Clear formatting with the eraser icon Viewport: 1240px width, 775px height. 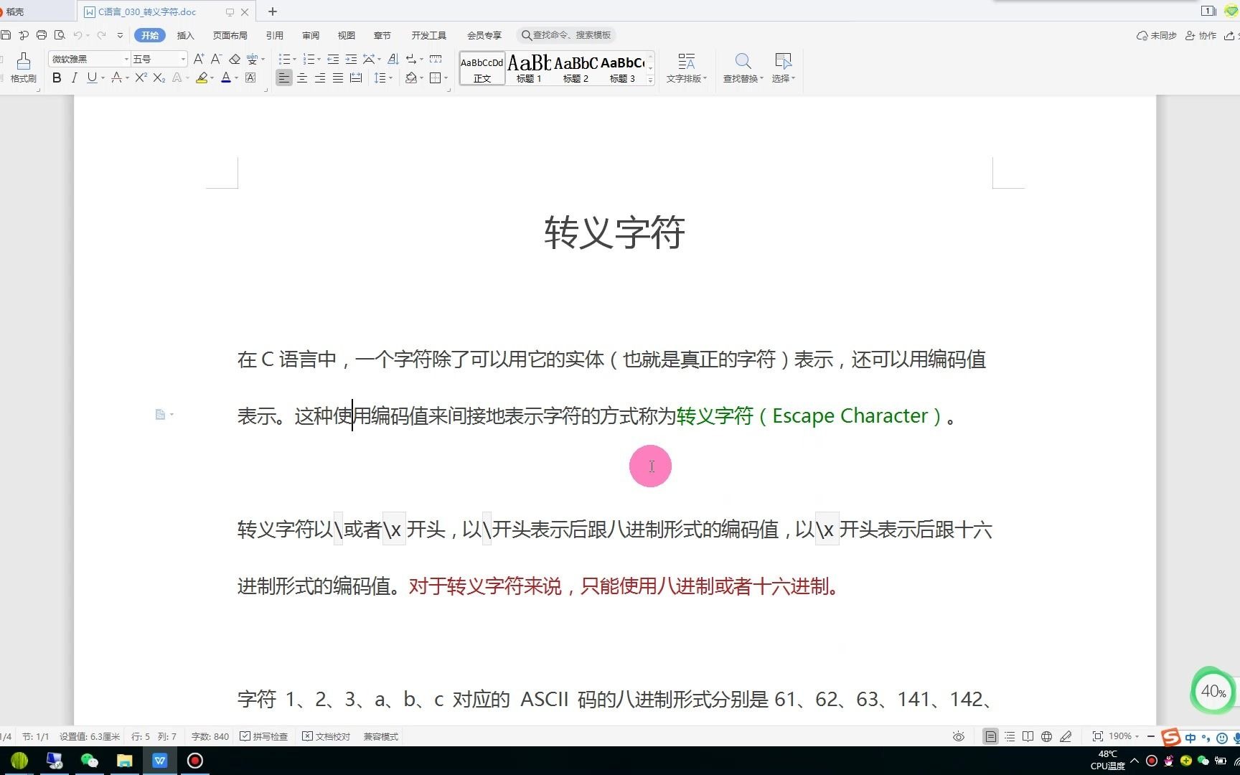(234, 59)
